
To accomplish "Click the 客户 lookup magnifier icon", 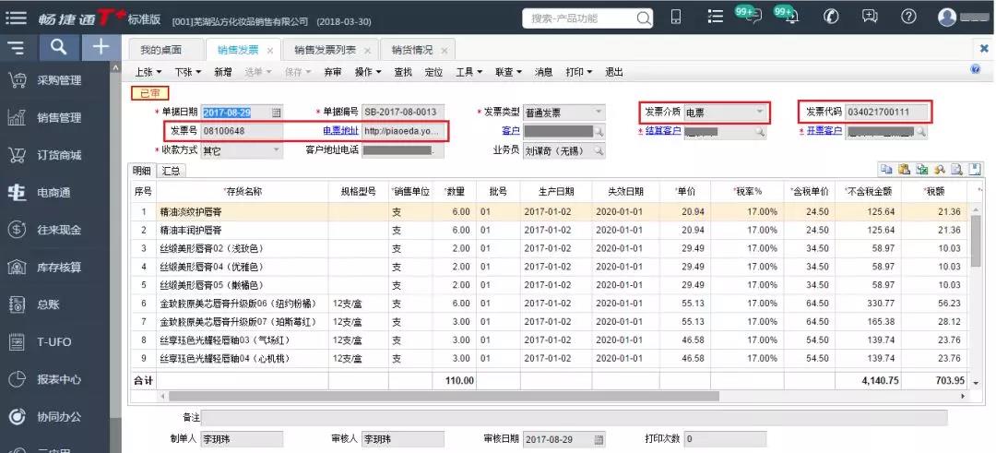I will [x=599, y=132].
